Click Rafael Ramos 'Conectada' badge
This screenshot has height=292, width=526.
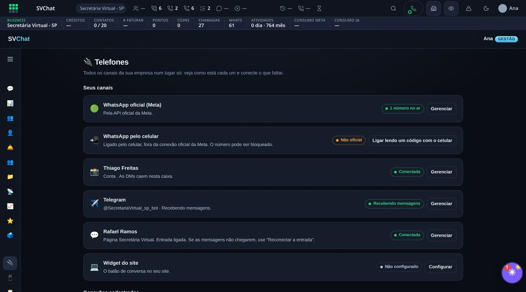[407, 235]
